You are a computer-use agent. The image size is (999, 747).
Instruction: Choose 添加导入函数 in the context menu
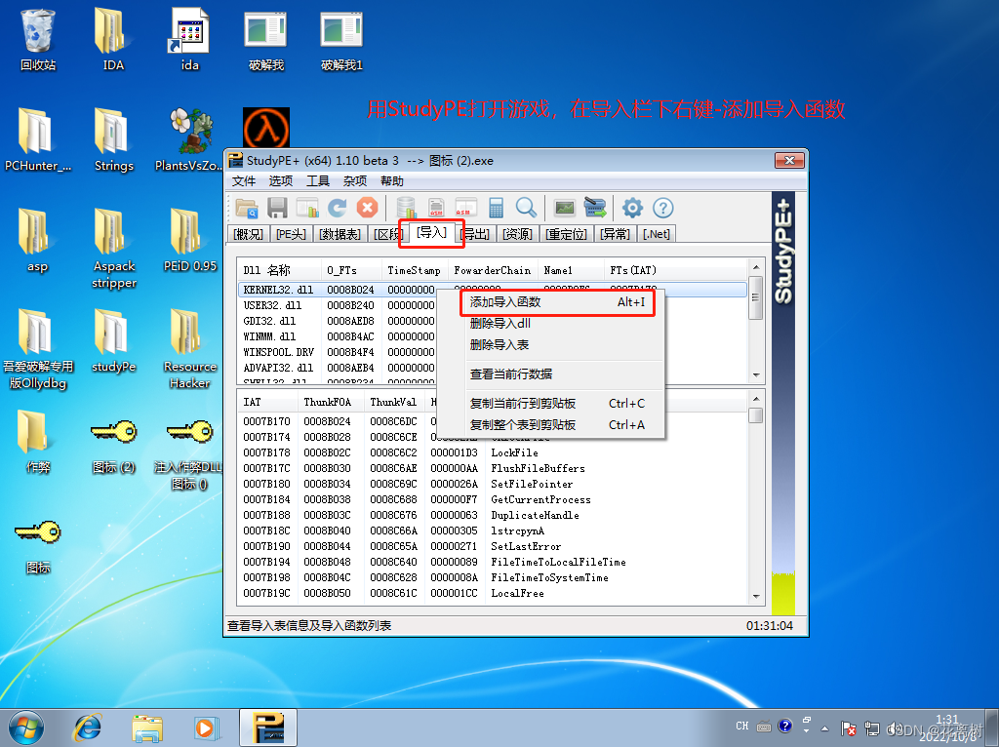(x=557, y=302)
